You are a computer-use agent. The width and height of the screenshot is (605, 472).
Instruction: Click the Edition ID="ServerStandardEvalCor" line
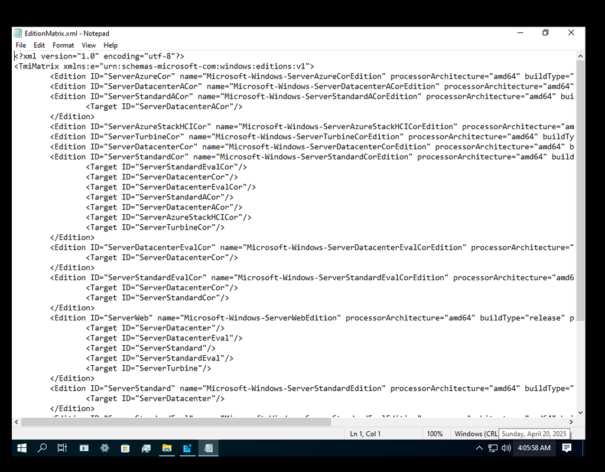click(312, 277)
